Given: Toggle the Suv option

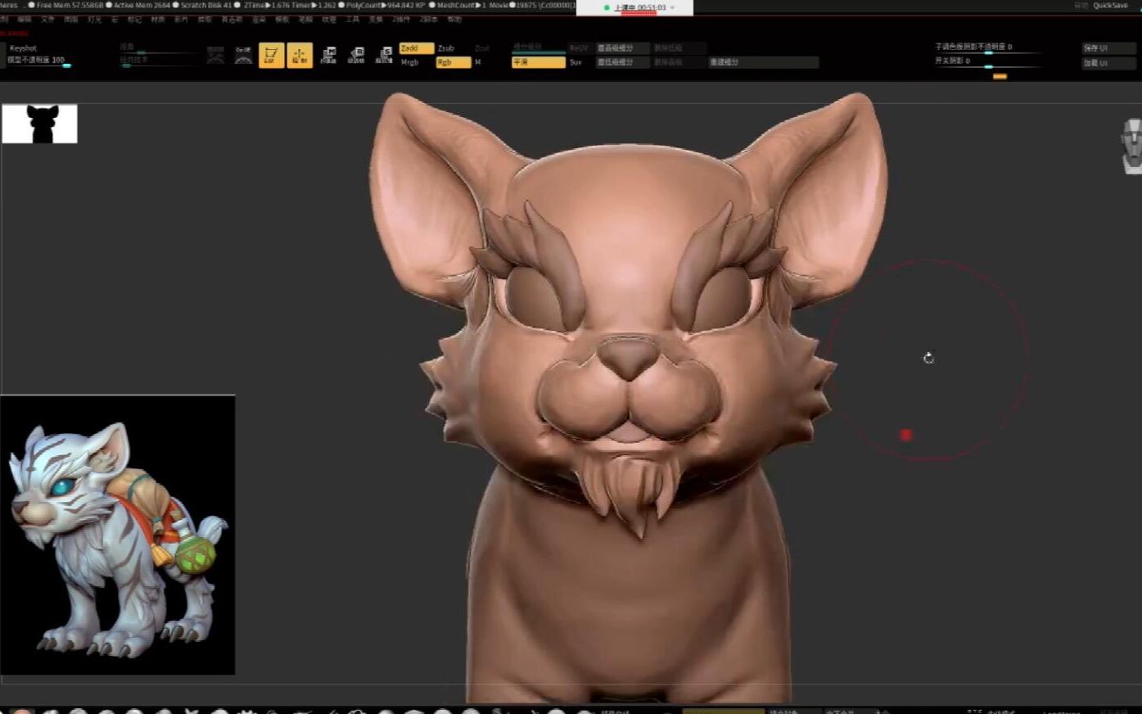Looking at the screenshot, I should pyautogui.click(x=576, y=62).
